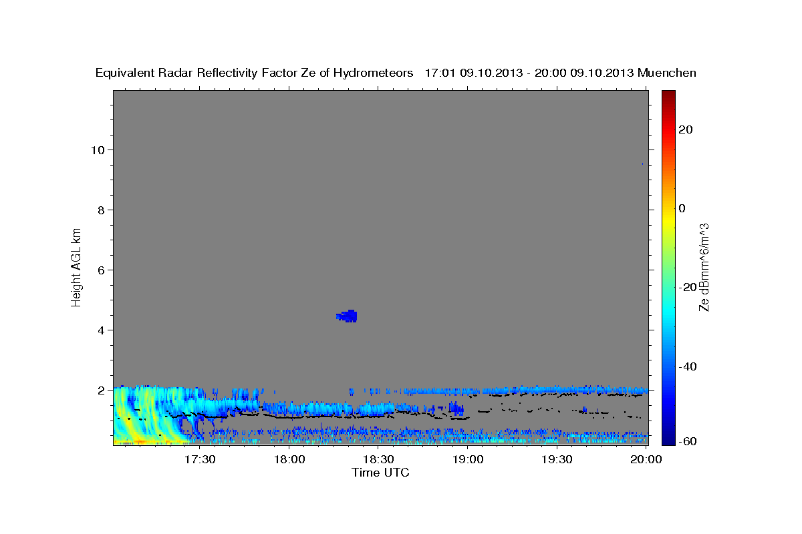Click the isolated blue echo near 4.5 km
Viewport: 802px width, 534px height.
(x=348, y=316)
